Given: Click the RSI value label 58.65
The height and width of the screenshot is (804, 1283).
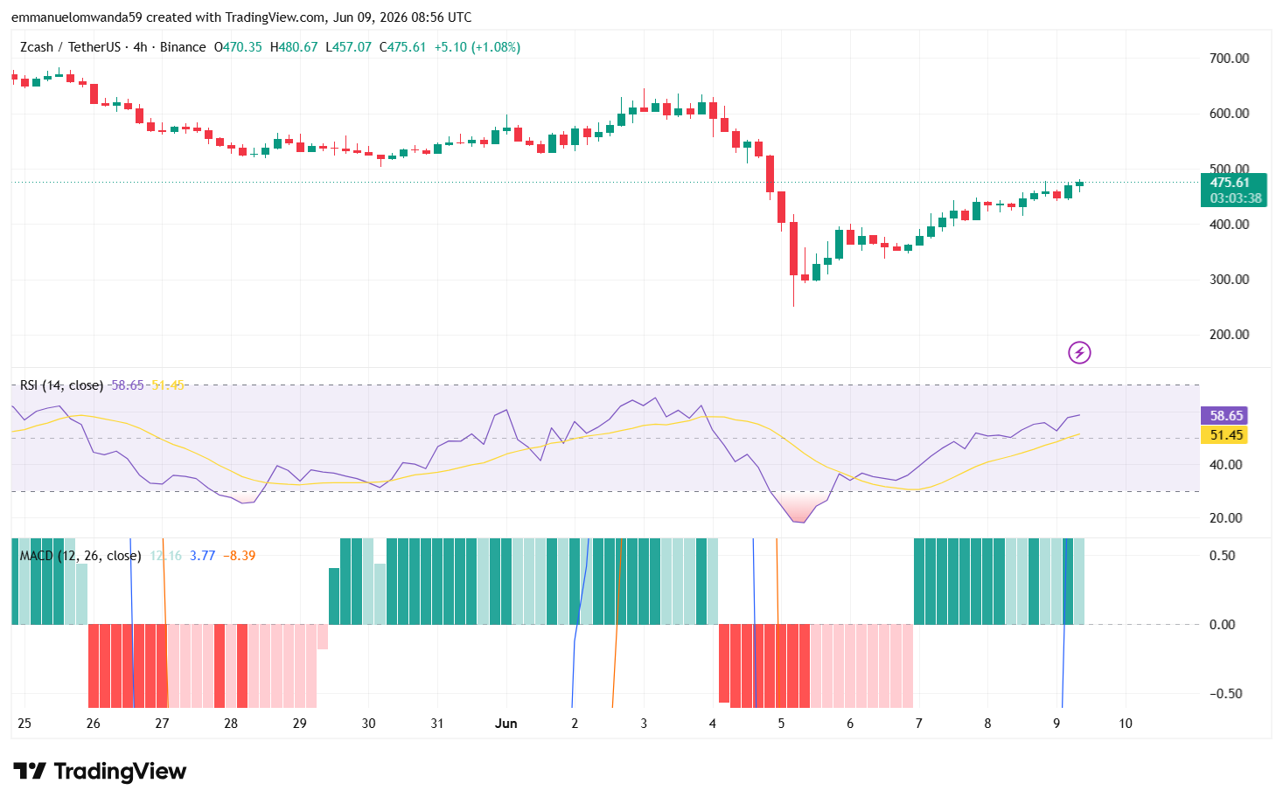Looking at the screenshot, I should click(1226, 416).
